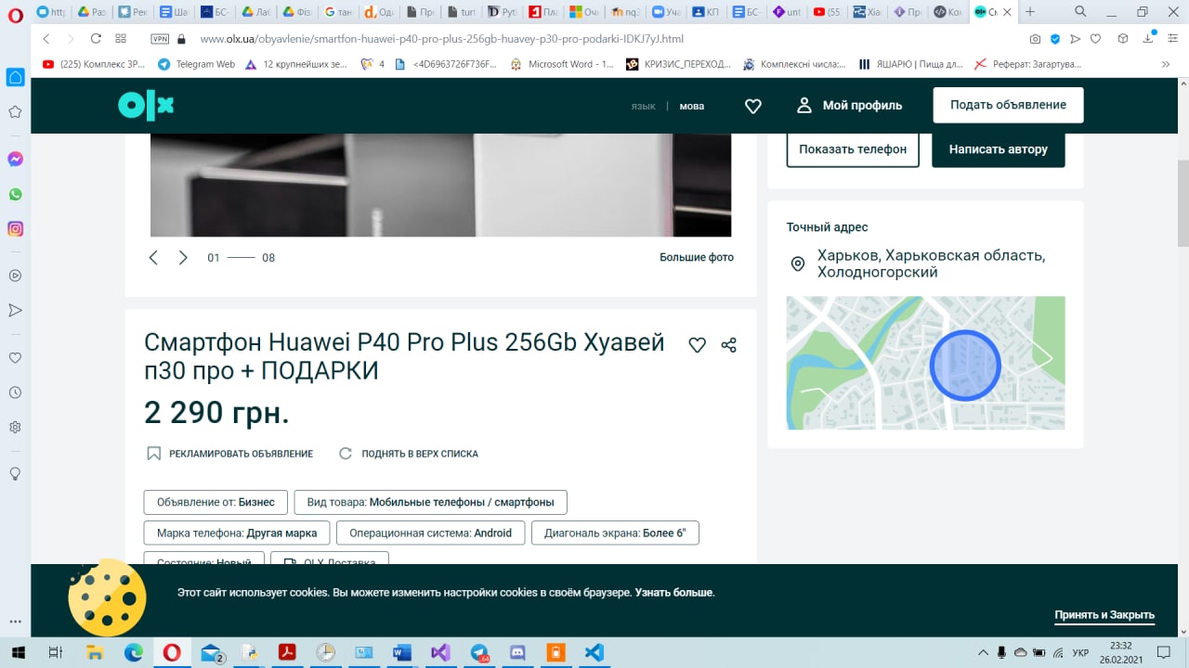The width and height of the screenshot is (1189, 668).
Task: Click Объявление от: Бизнес tag
Action: [x=216, y=502]
